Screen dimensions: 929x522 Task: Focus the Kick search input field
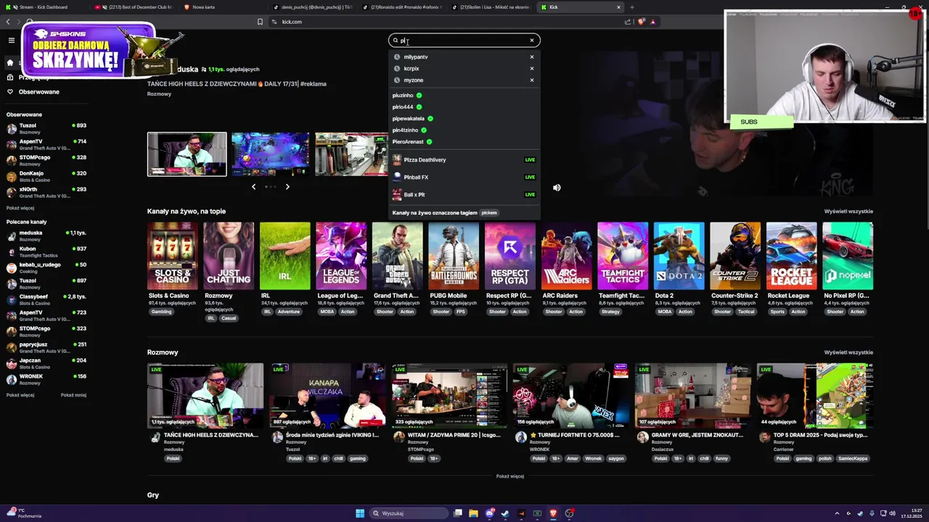point(464,41)
